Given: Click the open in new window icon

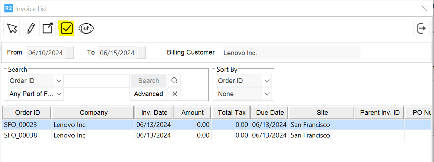Looking at the screenshot, I should click(x=48, y=28).
